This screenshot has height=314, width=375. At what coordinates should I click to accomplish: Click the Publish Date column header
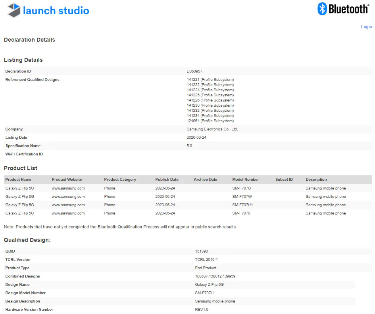point(167,180)
